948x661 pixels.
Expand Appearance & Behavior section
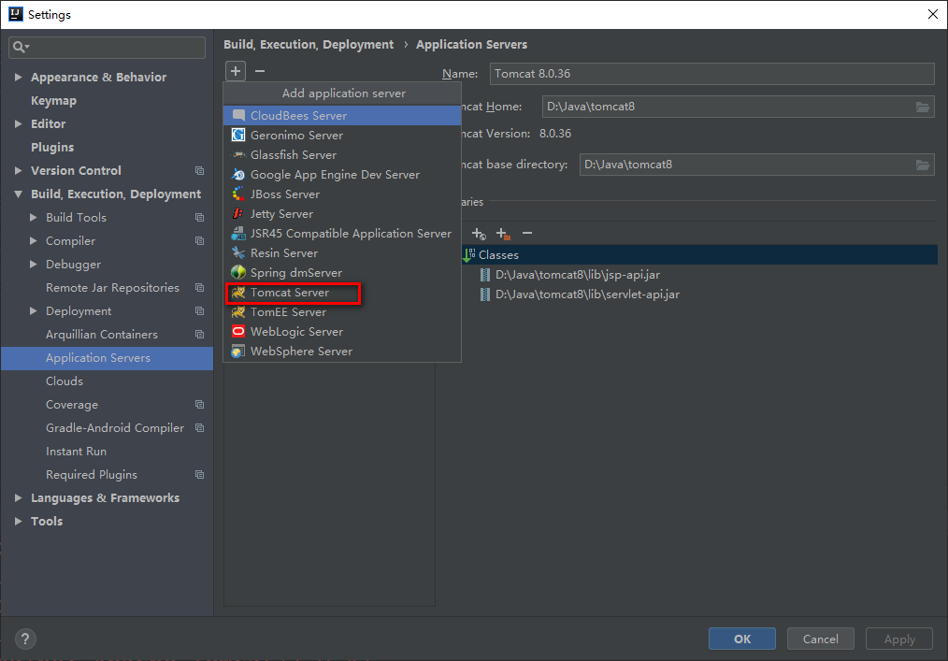click(18, 78)
